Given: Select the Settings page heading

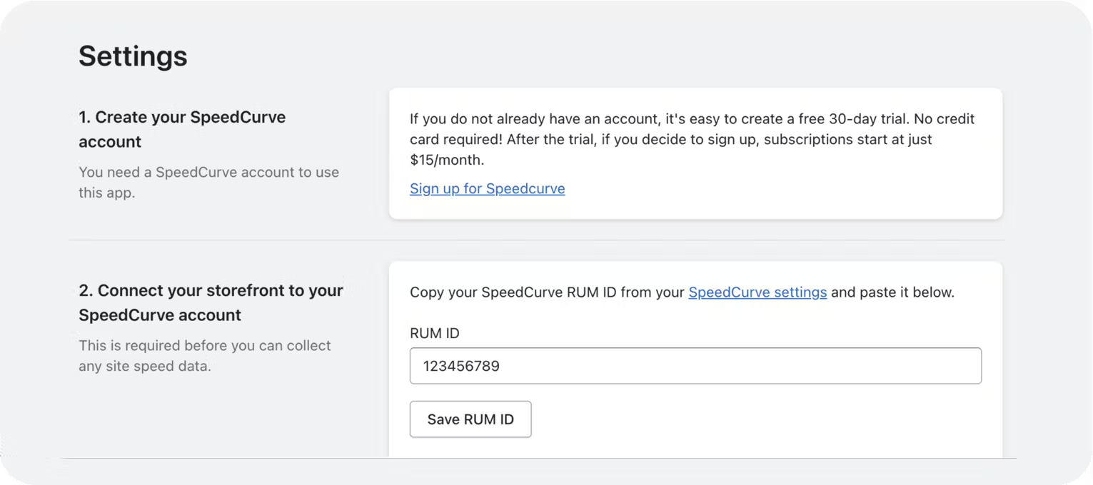Looking at the screenshot, I should click(x=133, y=56).
